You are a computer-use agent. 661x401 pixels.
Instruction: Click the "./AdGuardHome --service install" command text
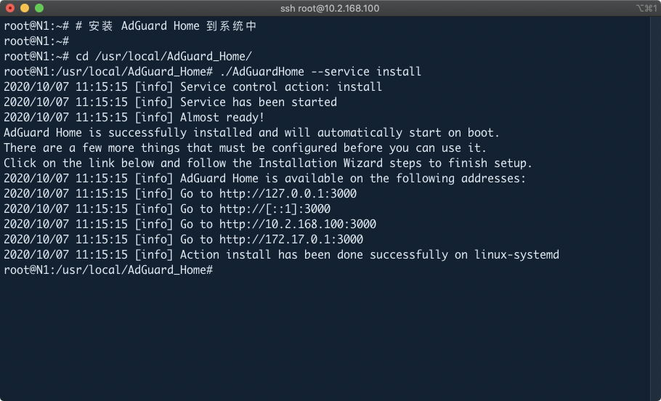click(x=320, y=72)
